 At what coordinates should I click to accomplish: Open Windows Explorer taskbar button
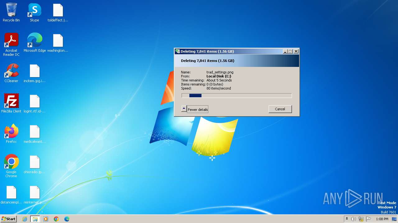coord(35,219)
